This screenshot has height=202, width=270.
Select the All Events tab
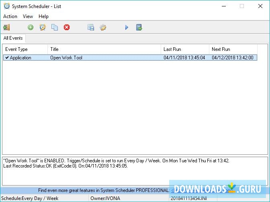coord(13,38)
